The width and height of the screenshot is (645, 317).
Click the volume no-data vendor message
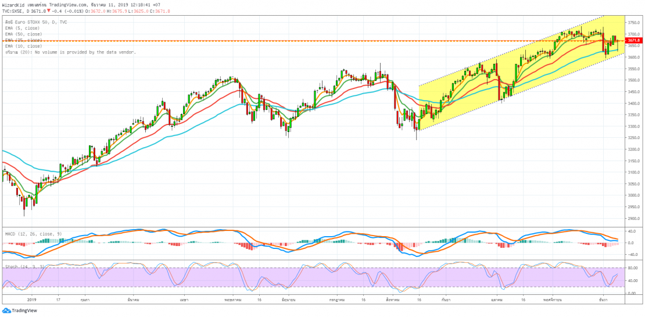pyautogui.click(x=70, y=52)
